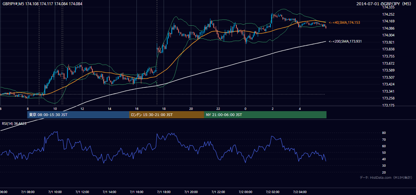Click price axis value 173.341
This screenshot has width=416, height=195.
tap(388, 91)
